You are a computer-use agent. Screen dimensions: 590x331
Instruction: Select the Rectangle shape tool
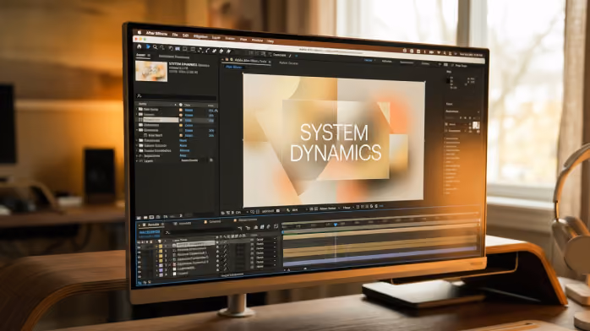point(185,49)
